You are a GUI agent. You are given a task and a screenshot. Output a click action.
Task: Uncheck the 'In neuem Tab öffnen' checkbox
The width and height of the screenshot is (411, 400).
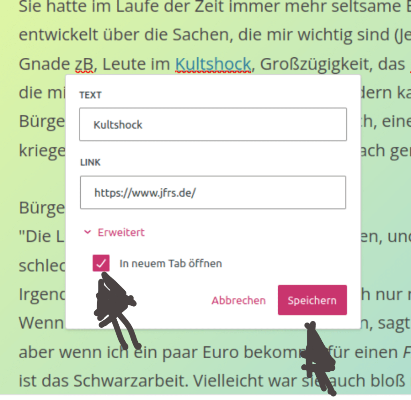[x=101, y=263]
